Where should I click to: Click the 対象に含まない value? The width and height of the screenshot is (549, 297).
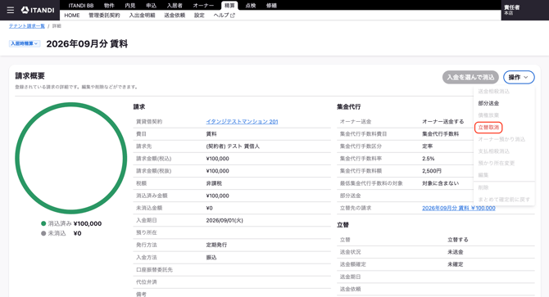[441, 183]
